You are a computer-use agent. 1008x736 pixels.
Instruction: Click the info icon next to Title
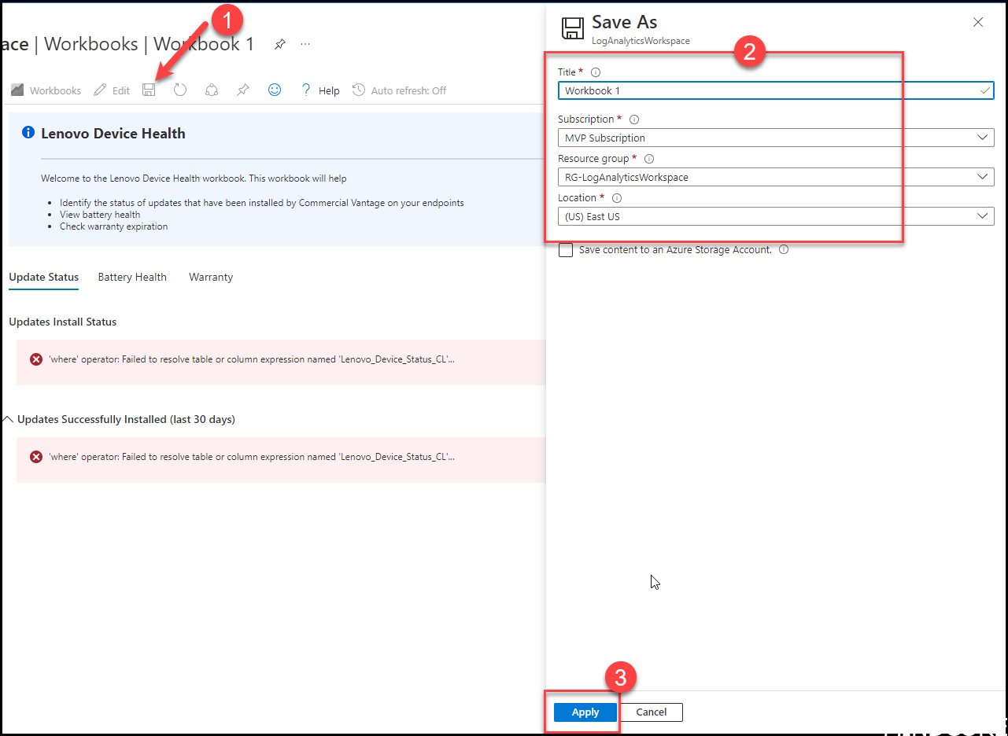pos(596,72)
